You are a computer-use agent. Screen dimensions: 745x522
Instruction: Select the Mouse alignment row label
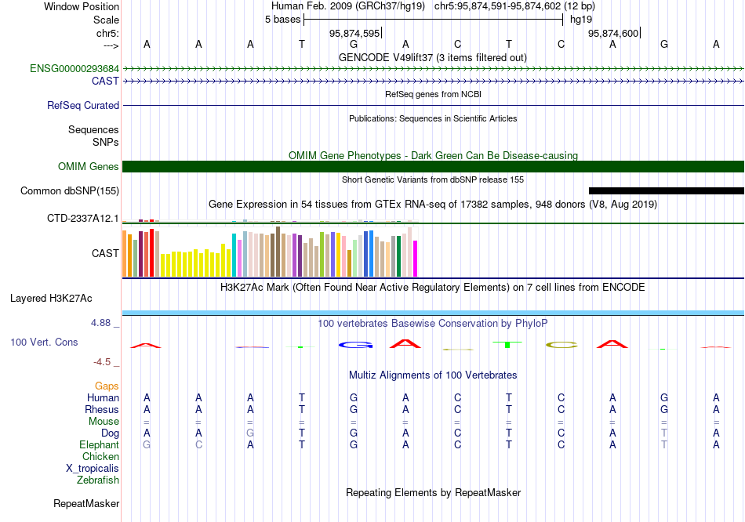pos(104,422)
